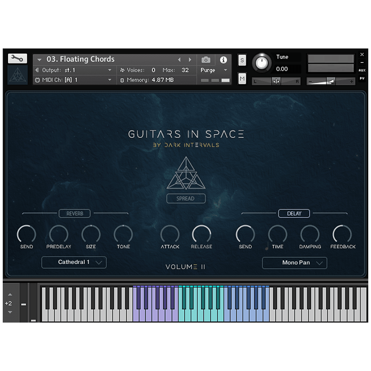The height and width of the screenshot is (371, 371).
Task: Load the next patch with the arrow
Action: [190, 59]
